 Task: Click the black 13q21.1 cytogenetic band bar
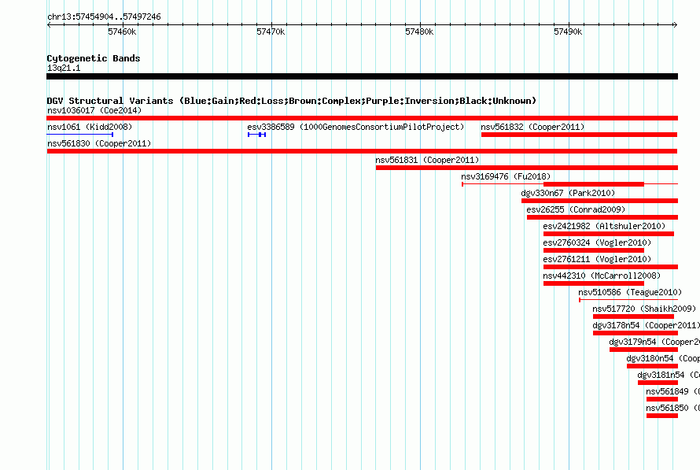[362, 76]
